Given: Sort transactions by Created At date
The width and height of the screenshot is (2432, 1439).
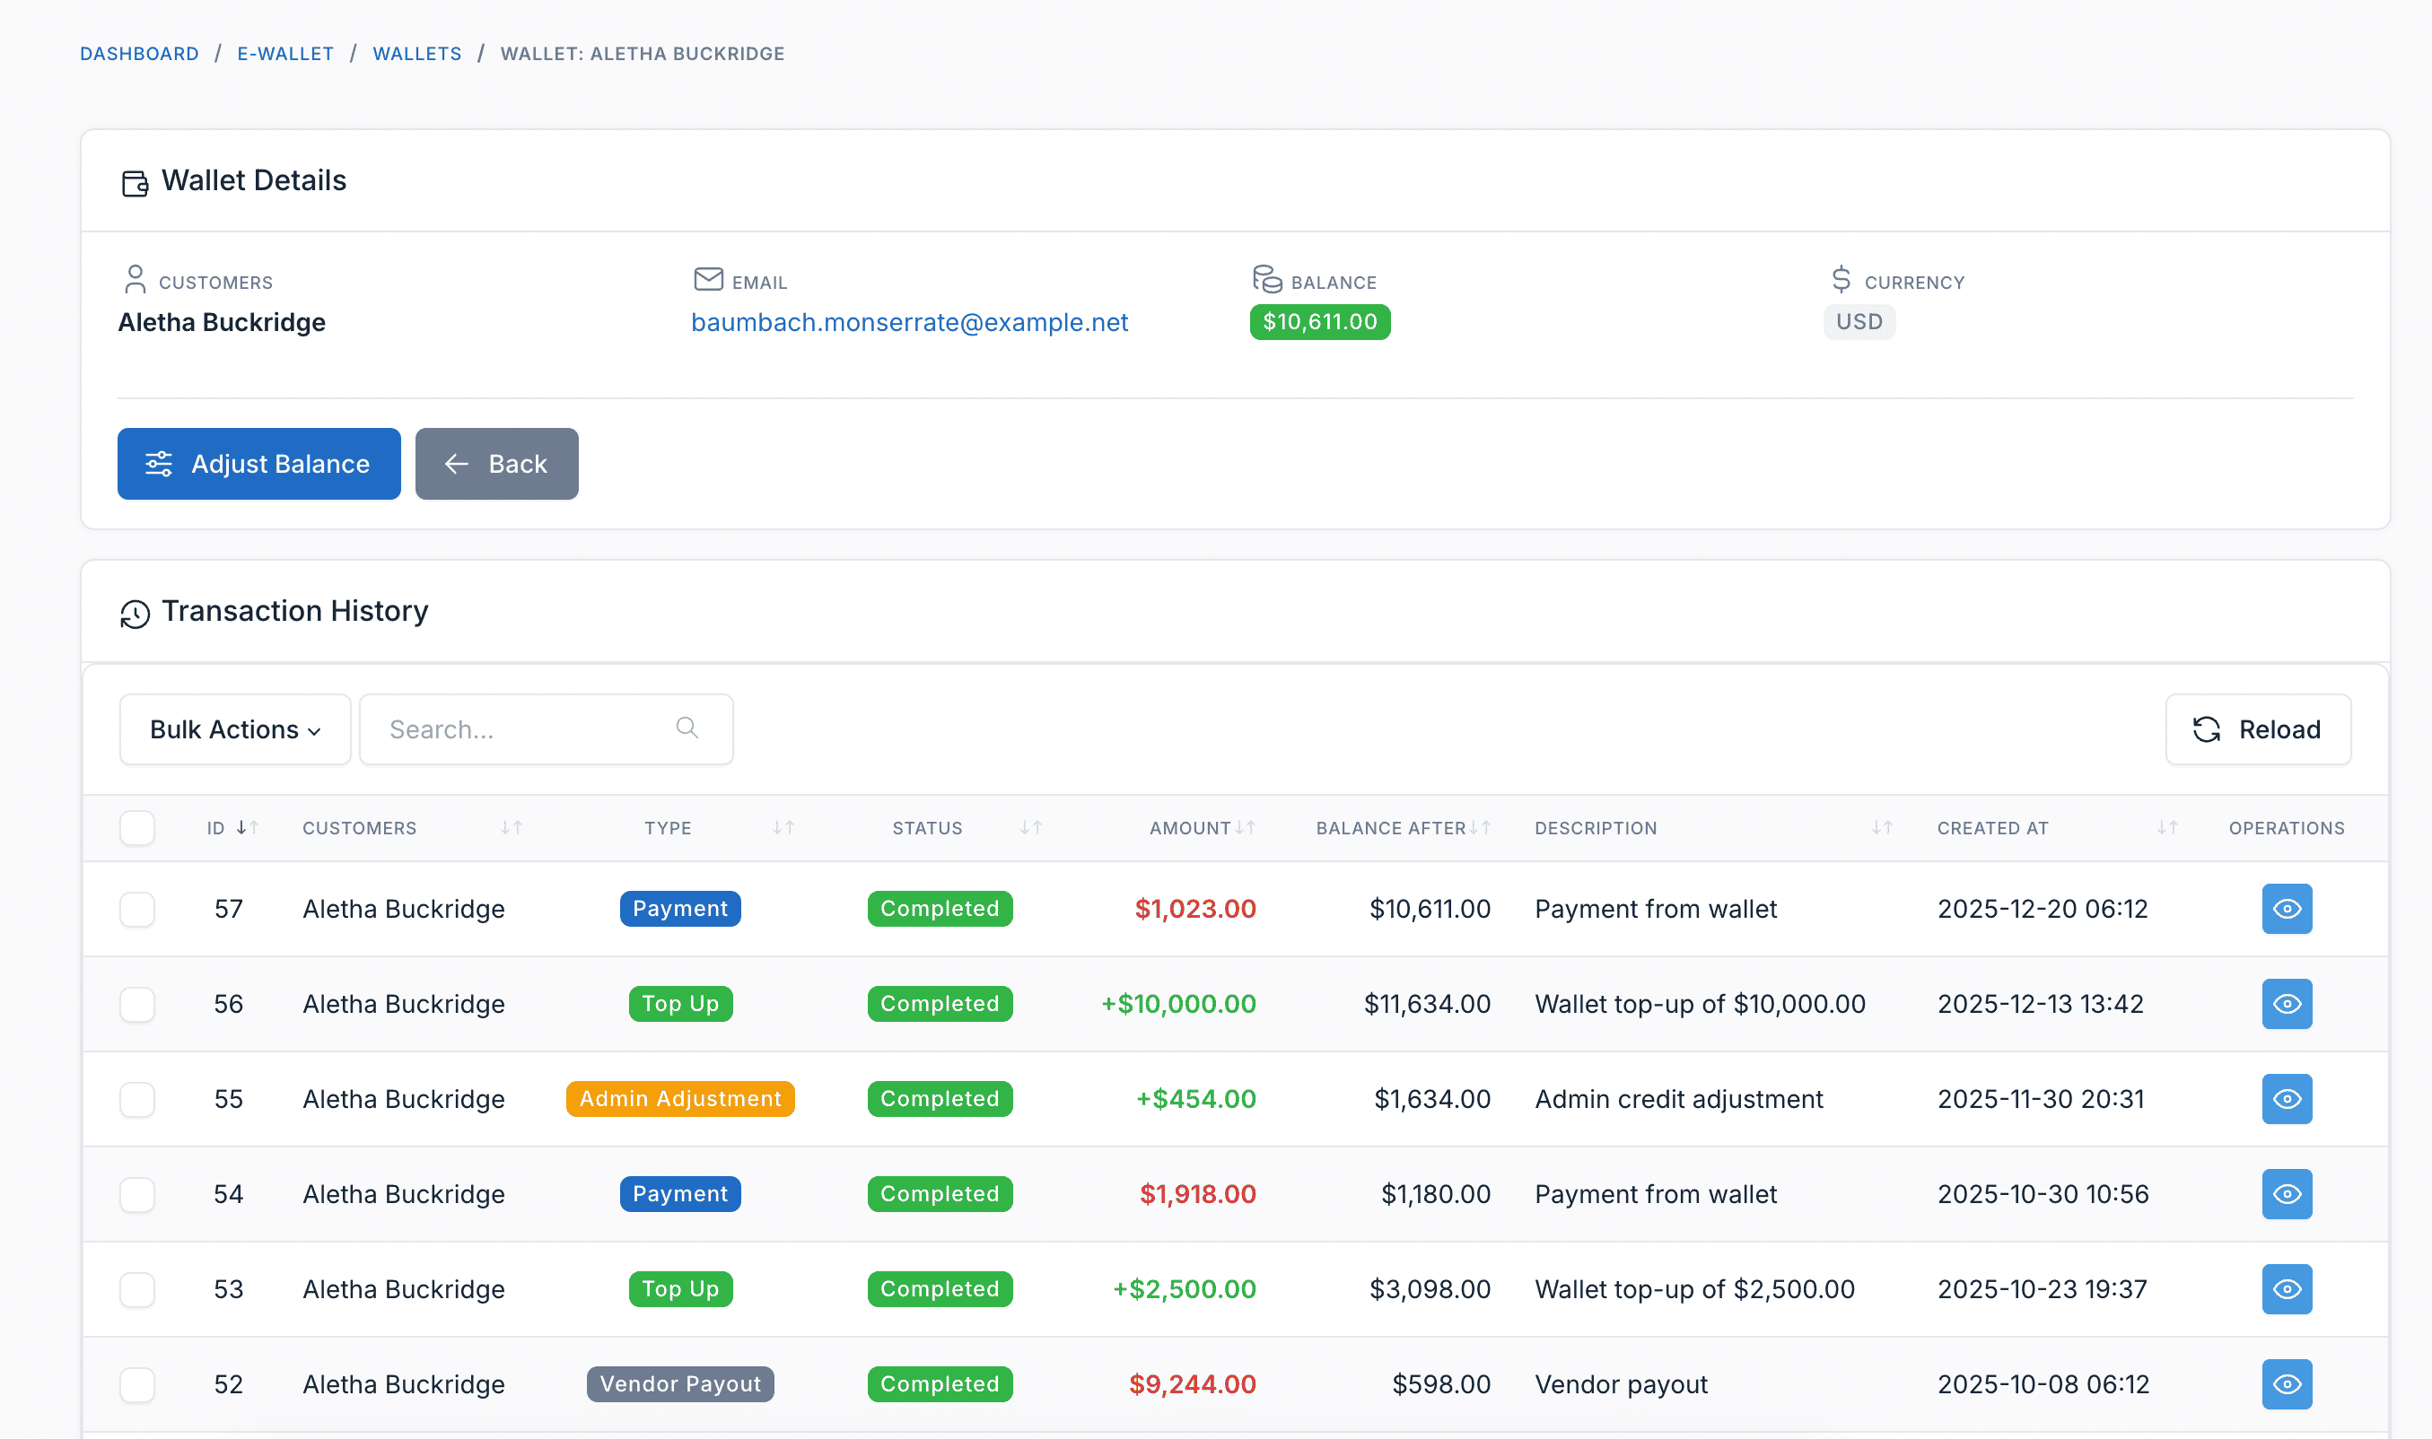Looking at the screenshot, I should 2167,827.
